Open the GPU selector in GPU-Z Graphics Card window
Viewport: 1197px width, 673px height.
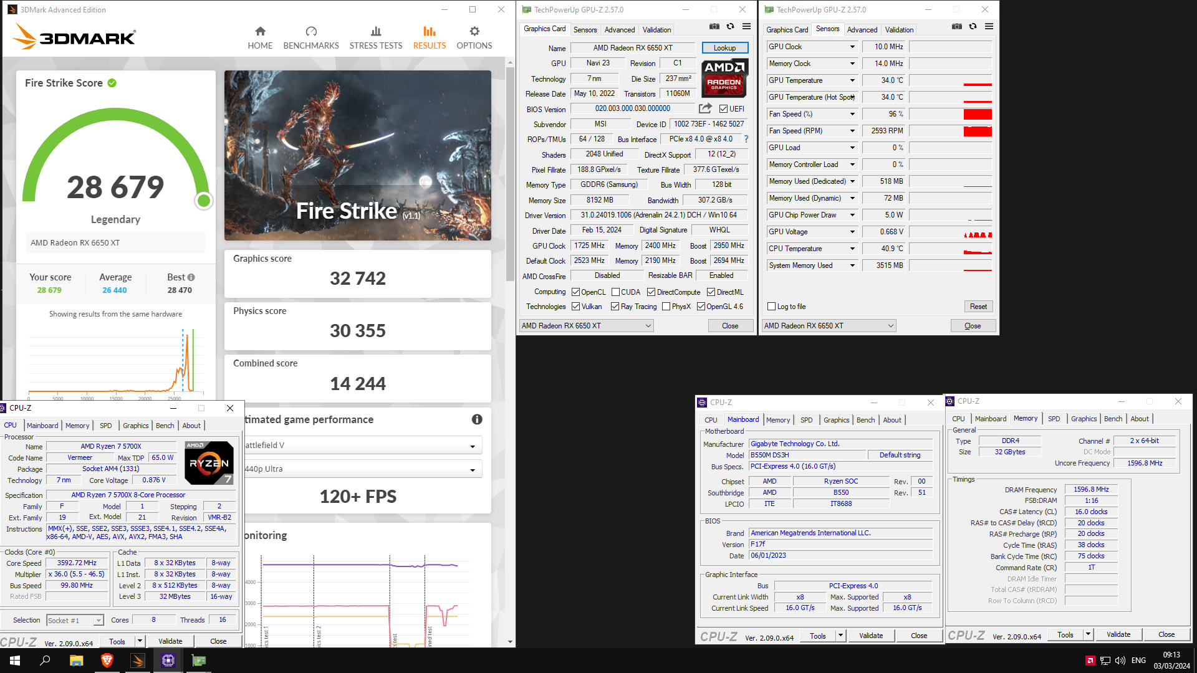pyautogui.click(x=586, y=326)
